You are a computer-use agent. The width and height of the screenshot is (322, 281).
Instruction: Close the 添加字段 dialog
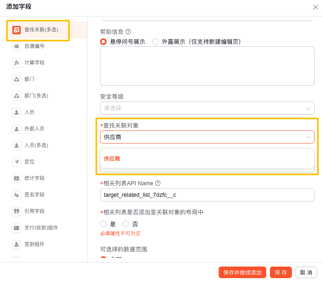315,7
